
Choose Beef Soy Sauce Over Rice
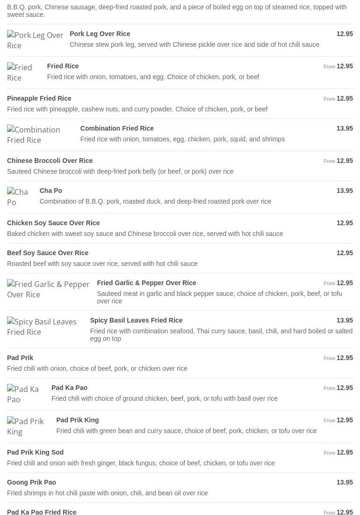click(48, 253)
